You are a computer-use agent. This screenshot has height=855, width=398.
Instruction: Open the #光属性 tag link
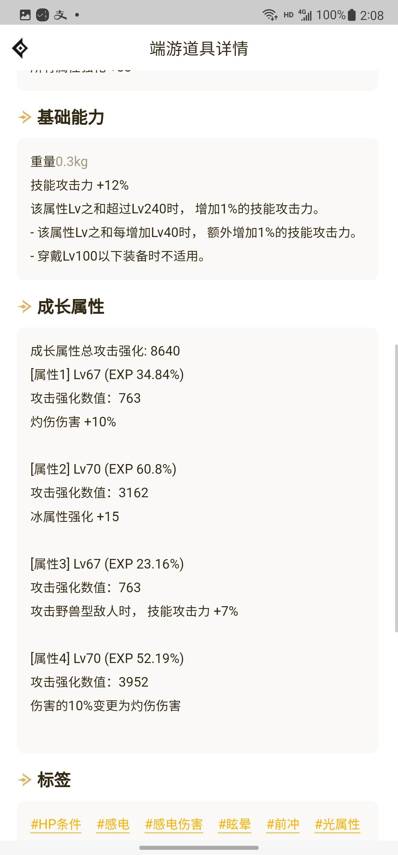tap(337, 824)
